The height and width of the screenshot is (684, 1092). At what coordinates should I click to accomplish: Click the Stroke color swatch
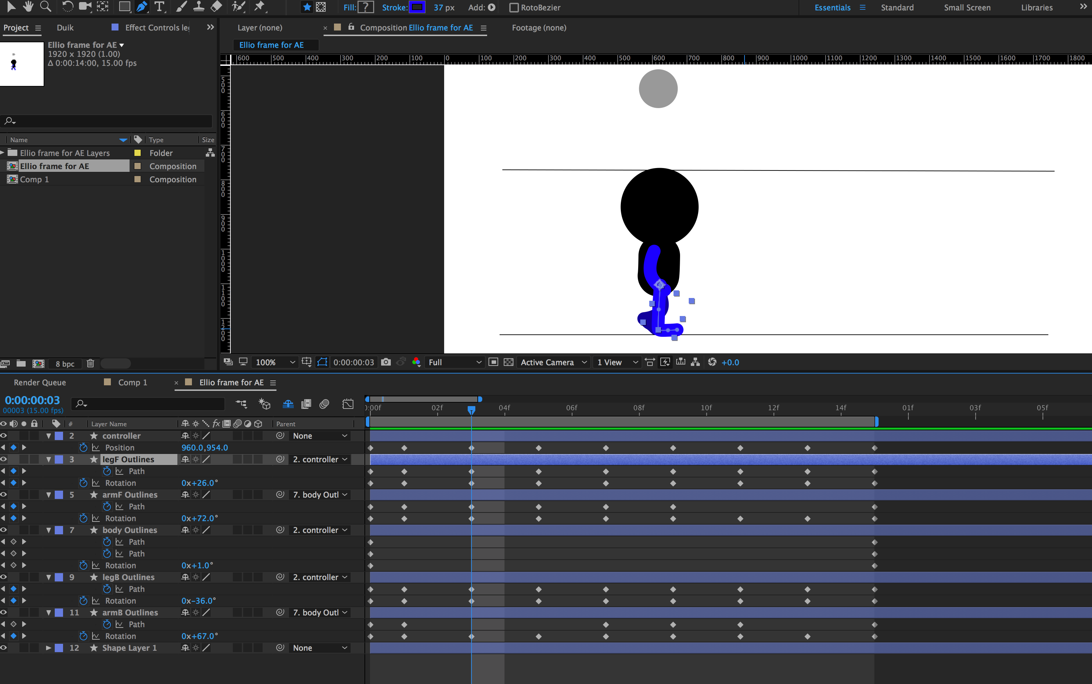(417, 7)
